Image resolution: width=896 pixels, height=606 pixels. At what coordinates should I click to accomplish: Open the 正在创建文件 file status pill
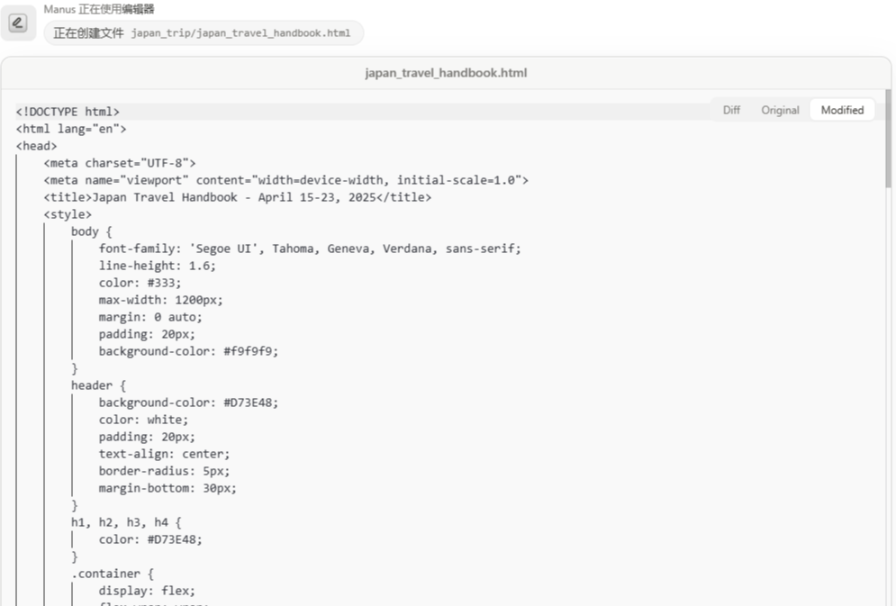tap(204, 33)
